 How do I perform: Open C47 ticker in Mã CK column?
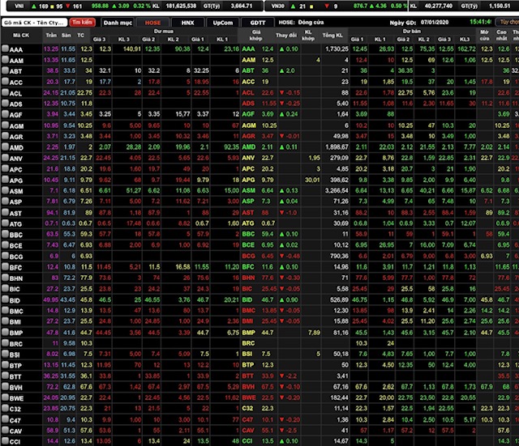pos(15,420)
